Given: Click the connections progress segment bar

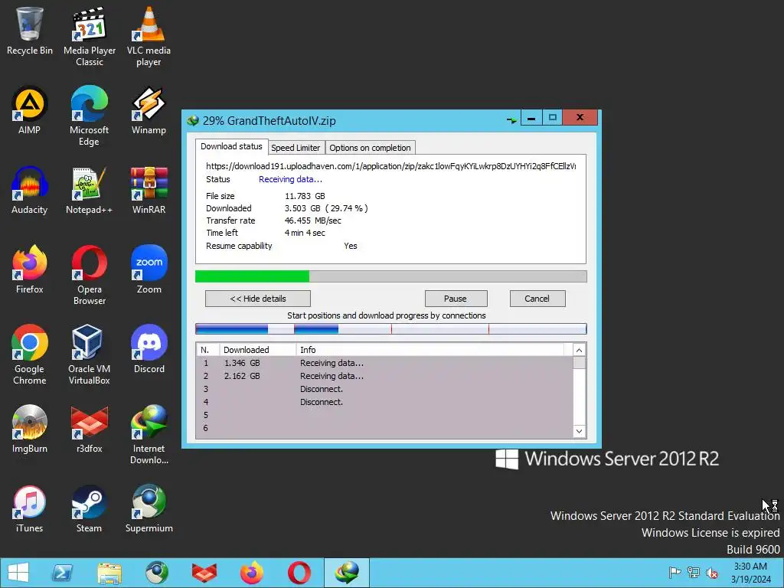Looking at the screenshot, I should tap(390, 329).
